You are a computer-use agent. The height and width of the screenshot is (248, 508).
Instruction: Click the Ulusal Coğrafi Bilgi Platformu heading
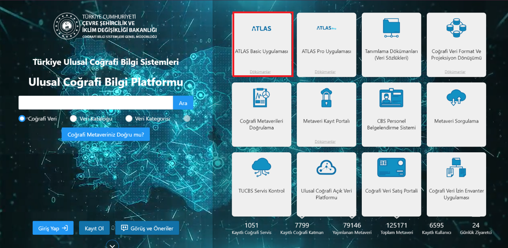coord(106,82)
